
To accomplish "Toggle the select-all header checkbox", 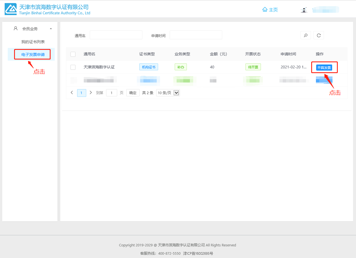I will point(73,54).
